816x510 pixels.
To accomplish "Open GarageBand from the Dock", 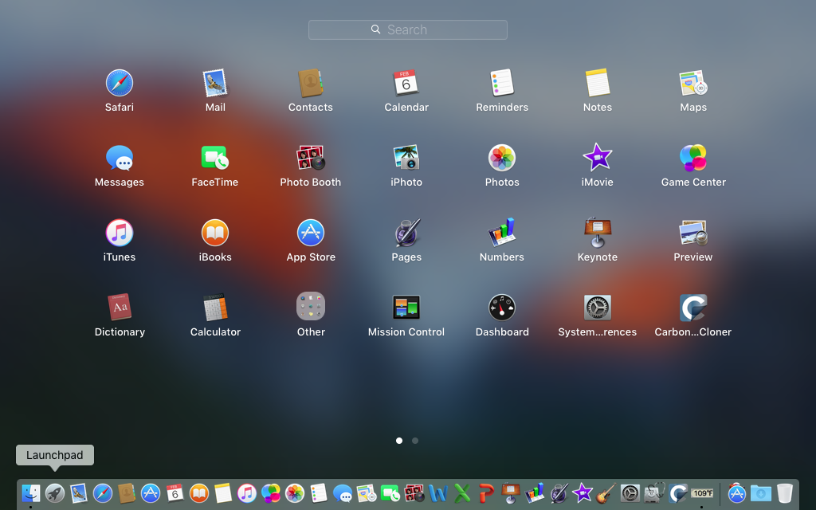I will [x=606, y=493].
